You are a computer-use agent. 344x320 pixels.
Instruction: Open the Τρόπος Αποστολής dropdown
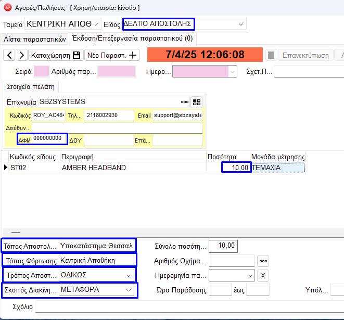click(129, 275)
